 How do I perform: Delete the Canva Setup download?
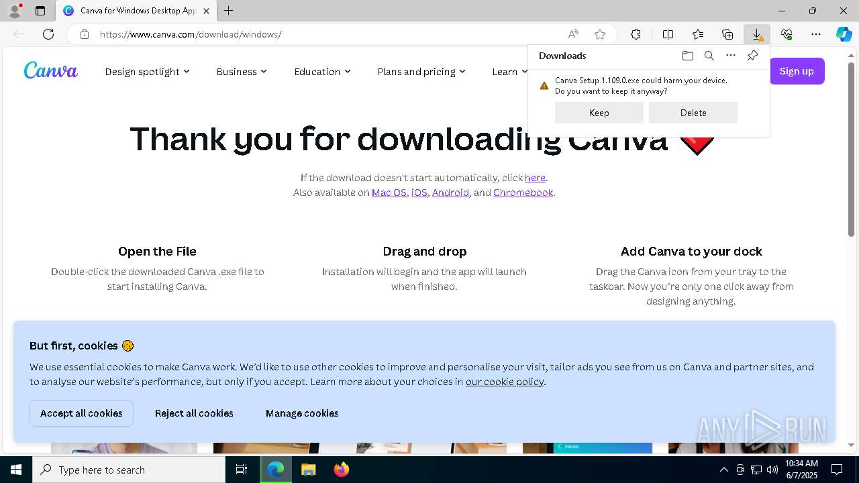(693, 113)
